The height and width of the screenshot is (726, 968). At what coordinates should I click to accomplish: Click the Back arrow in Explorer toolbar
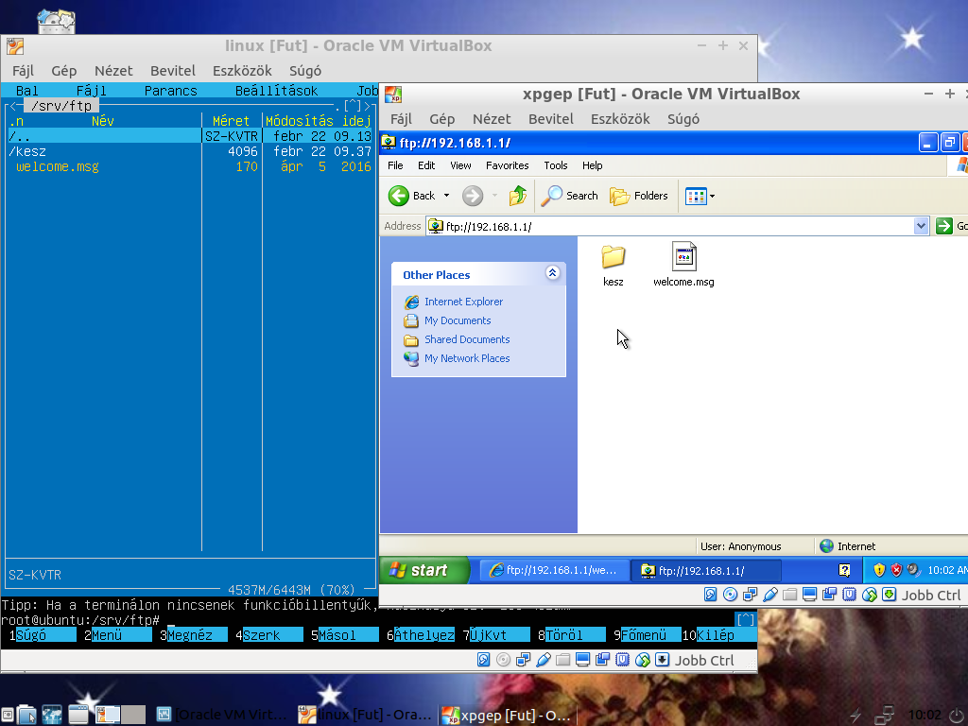click(x=399, y=196)
